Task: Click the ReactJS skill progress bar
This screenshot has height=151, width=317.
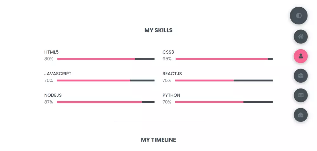Action: coord(224,80)
